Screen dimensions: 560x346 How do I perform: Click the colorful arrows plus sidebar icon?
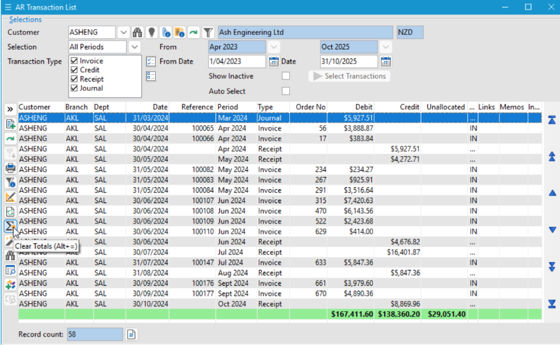point(10,285)
